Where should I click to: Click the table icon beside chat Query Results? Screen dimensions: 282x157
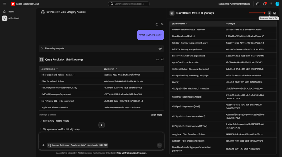(41, 59)
